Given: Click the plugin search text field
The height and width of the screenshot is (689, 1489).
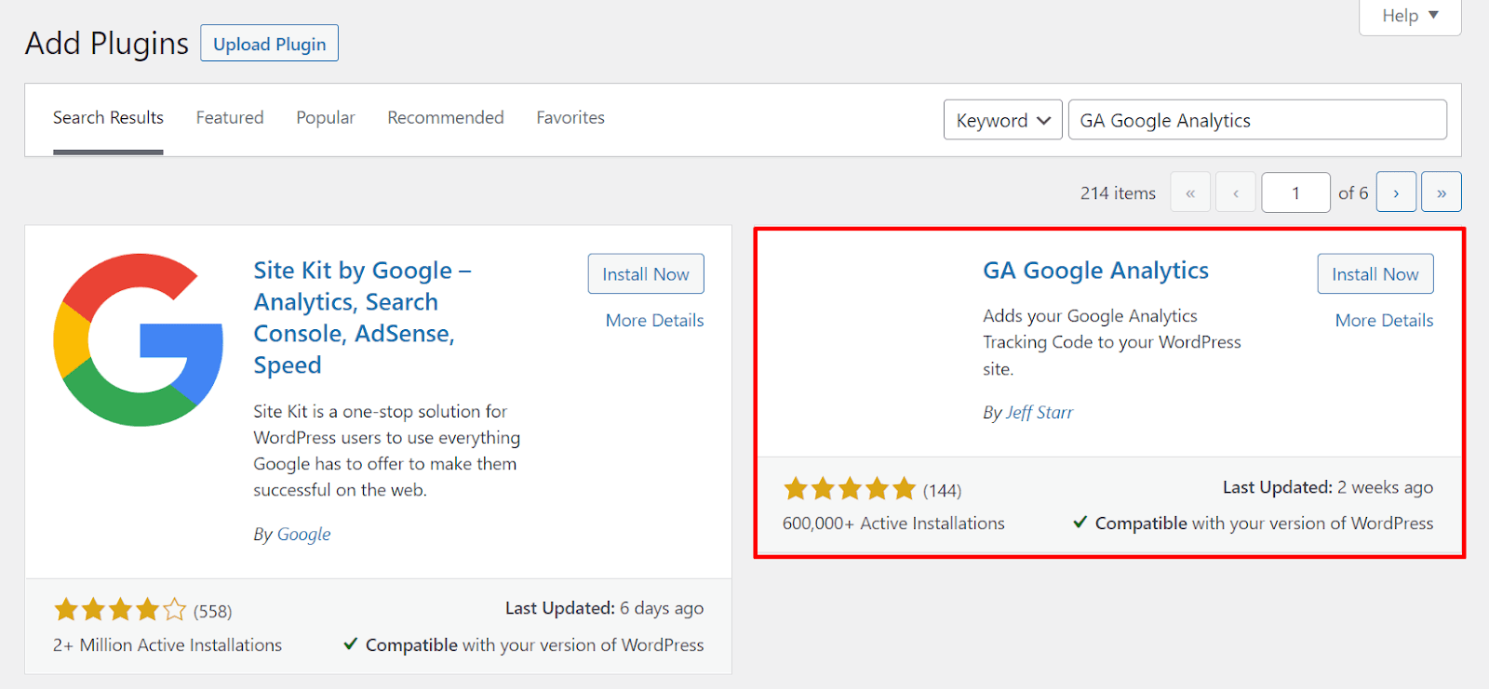Looking at the screenshot, I should 1257,120.
